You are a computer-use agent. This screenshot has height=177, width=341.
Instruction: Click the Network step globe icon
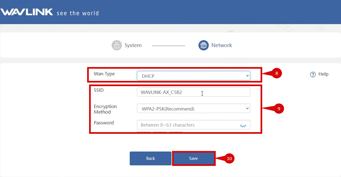pyautogui.click(x=203, y=45)
